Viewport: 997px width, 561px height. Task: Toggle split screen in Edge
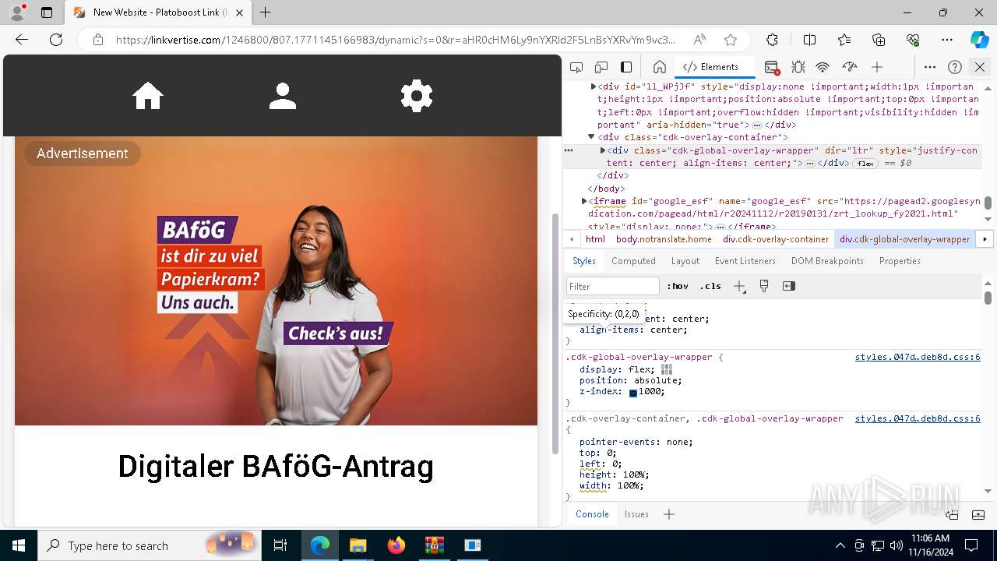click(x=809, y=40)
